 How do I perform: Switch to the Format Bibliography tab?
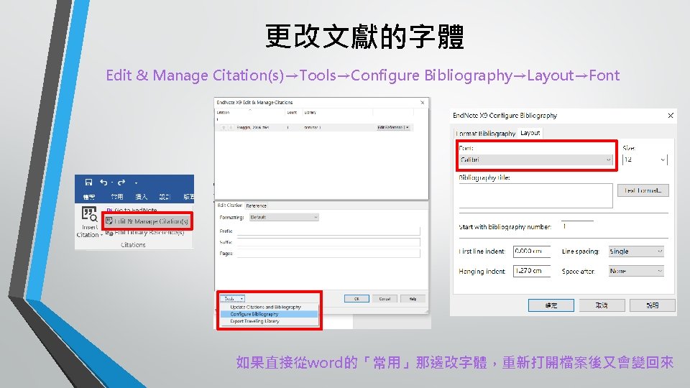pos(485,134)
